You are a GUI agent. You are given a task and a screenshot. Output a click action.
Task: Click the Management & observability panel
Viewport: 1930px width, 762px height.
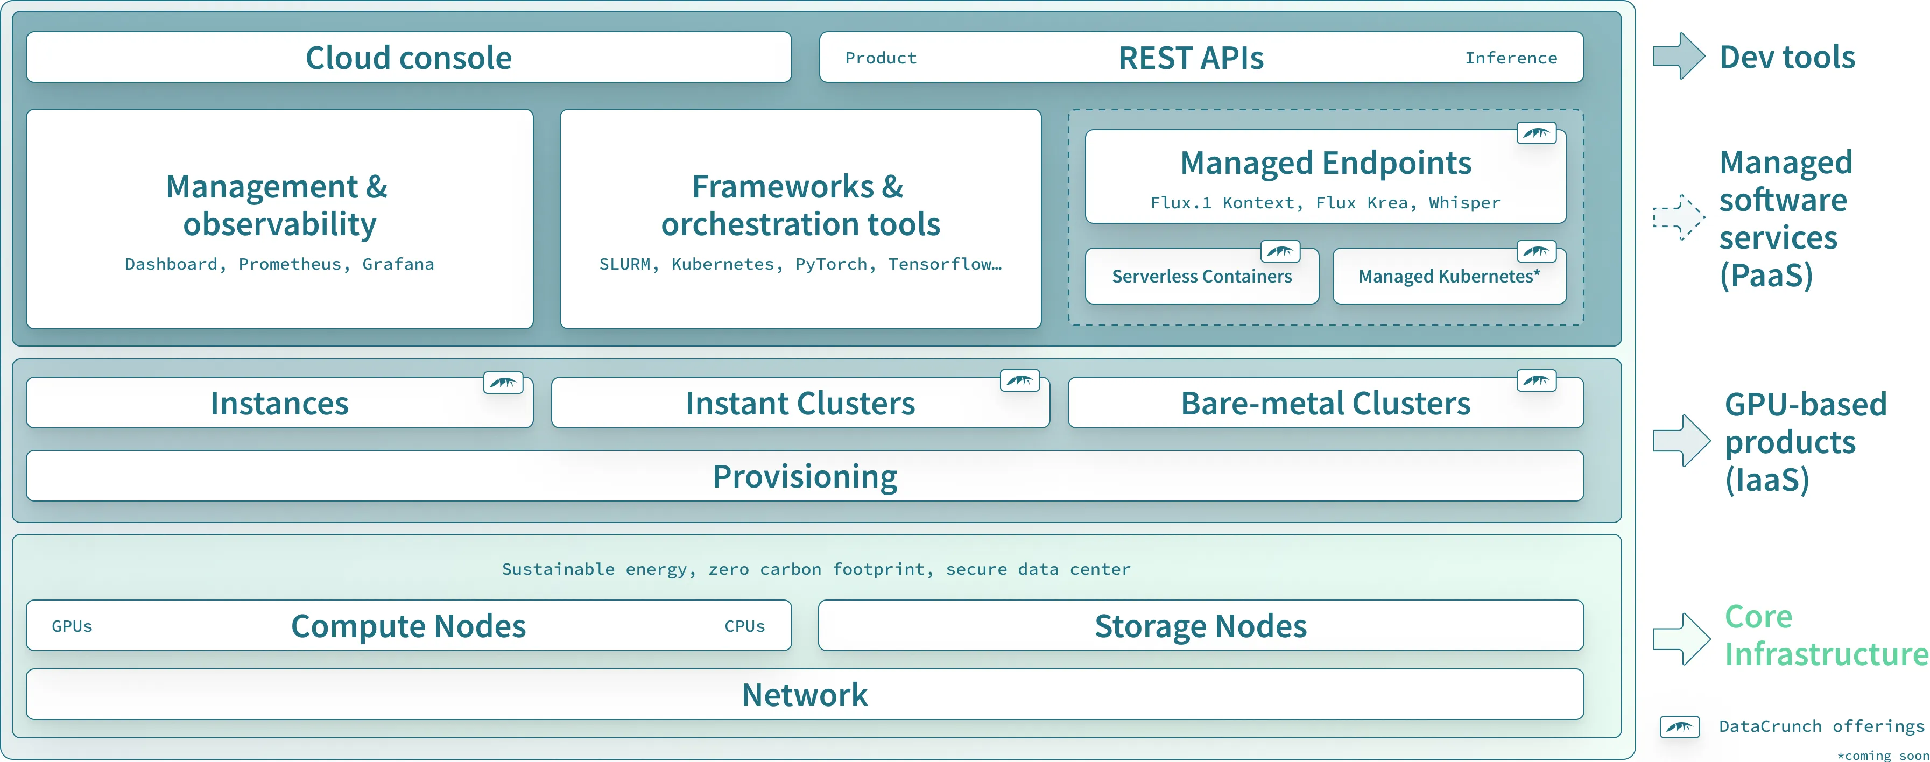click(x=279, y=219)
